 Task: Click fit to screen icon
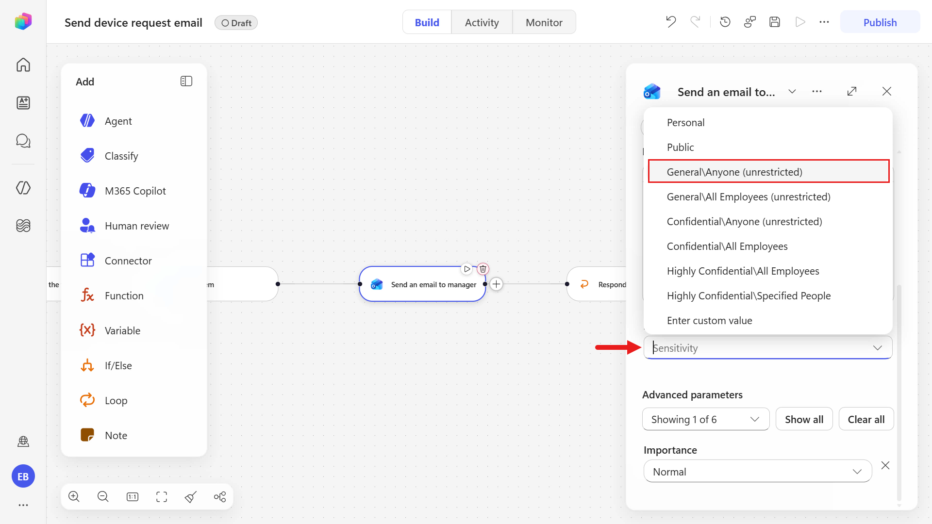(x=162, y=496)
